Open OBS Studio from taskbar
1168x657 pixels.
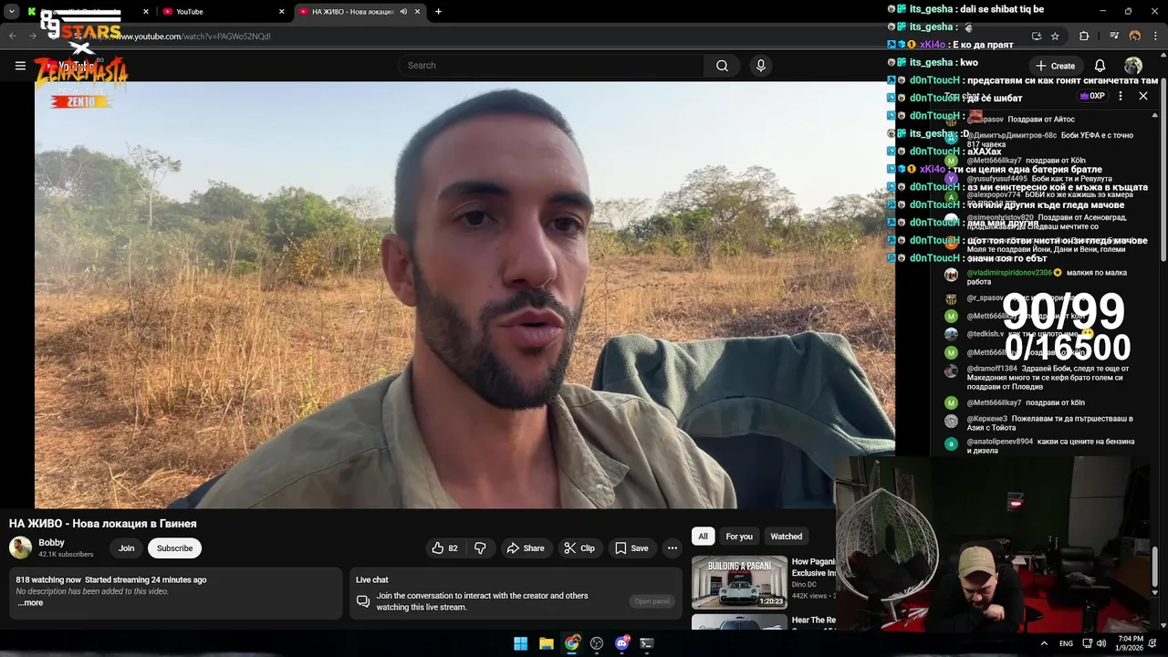(597, 643)
